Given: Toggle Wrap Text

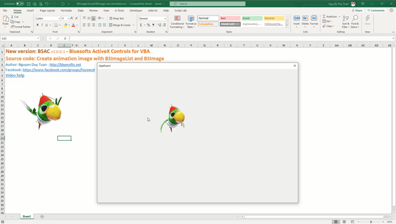Looking at the screenshot, I should point(116,19).
